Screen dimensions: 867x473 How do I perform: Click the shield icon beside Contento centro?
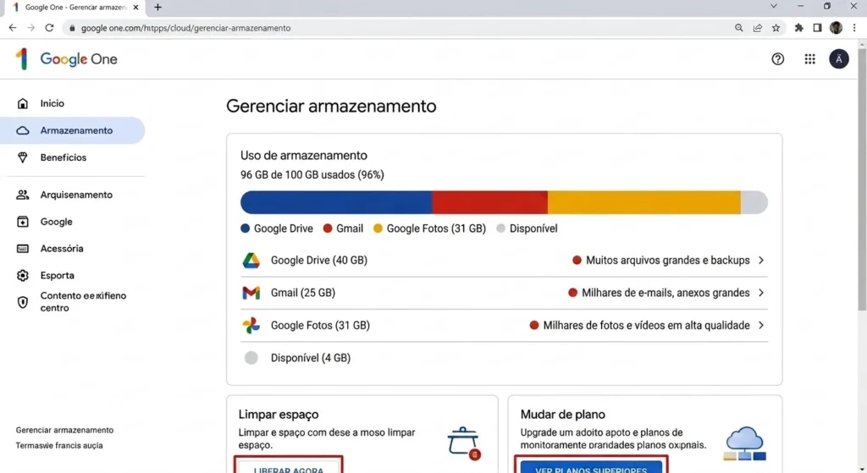click(x=23, y=302)
